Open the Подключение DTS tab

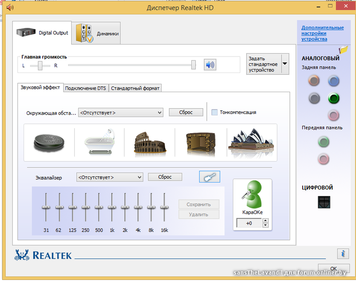(x=85, y=88)
